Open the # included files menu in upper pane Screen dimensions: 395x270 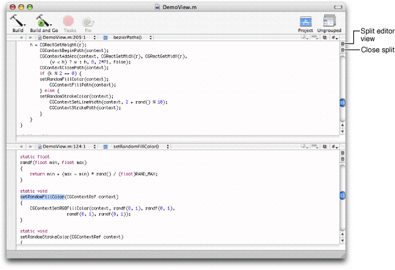pos(333,38)
